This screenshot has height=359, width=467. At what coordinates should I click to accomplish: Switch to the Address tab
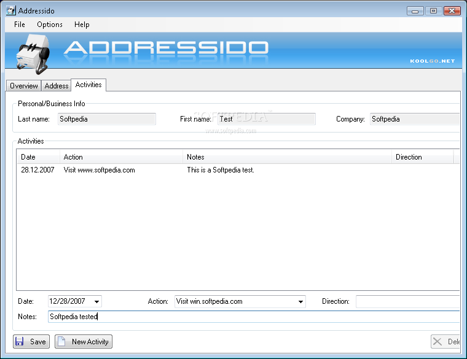pos(57,86)
